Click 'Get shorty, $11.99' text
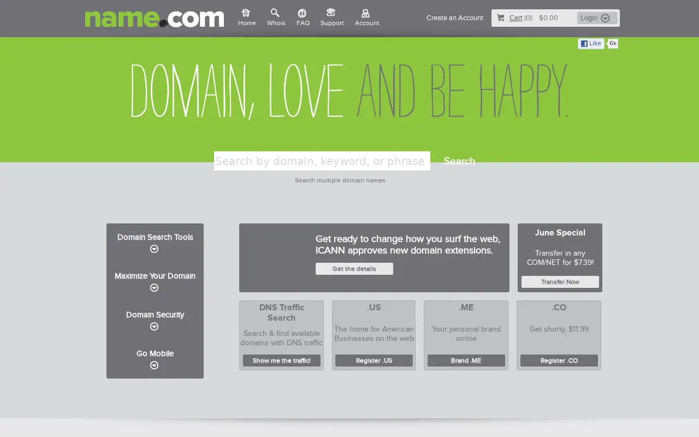Image resolution: width=699 pixels, height=437 pixels. pos(559,329)
